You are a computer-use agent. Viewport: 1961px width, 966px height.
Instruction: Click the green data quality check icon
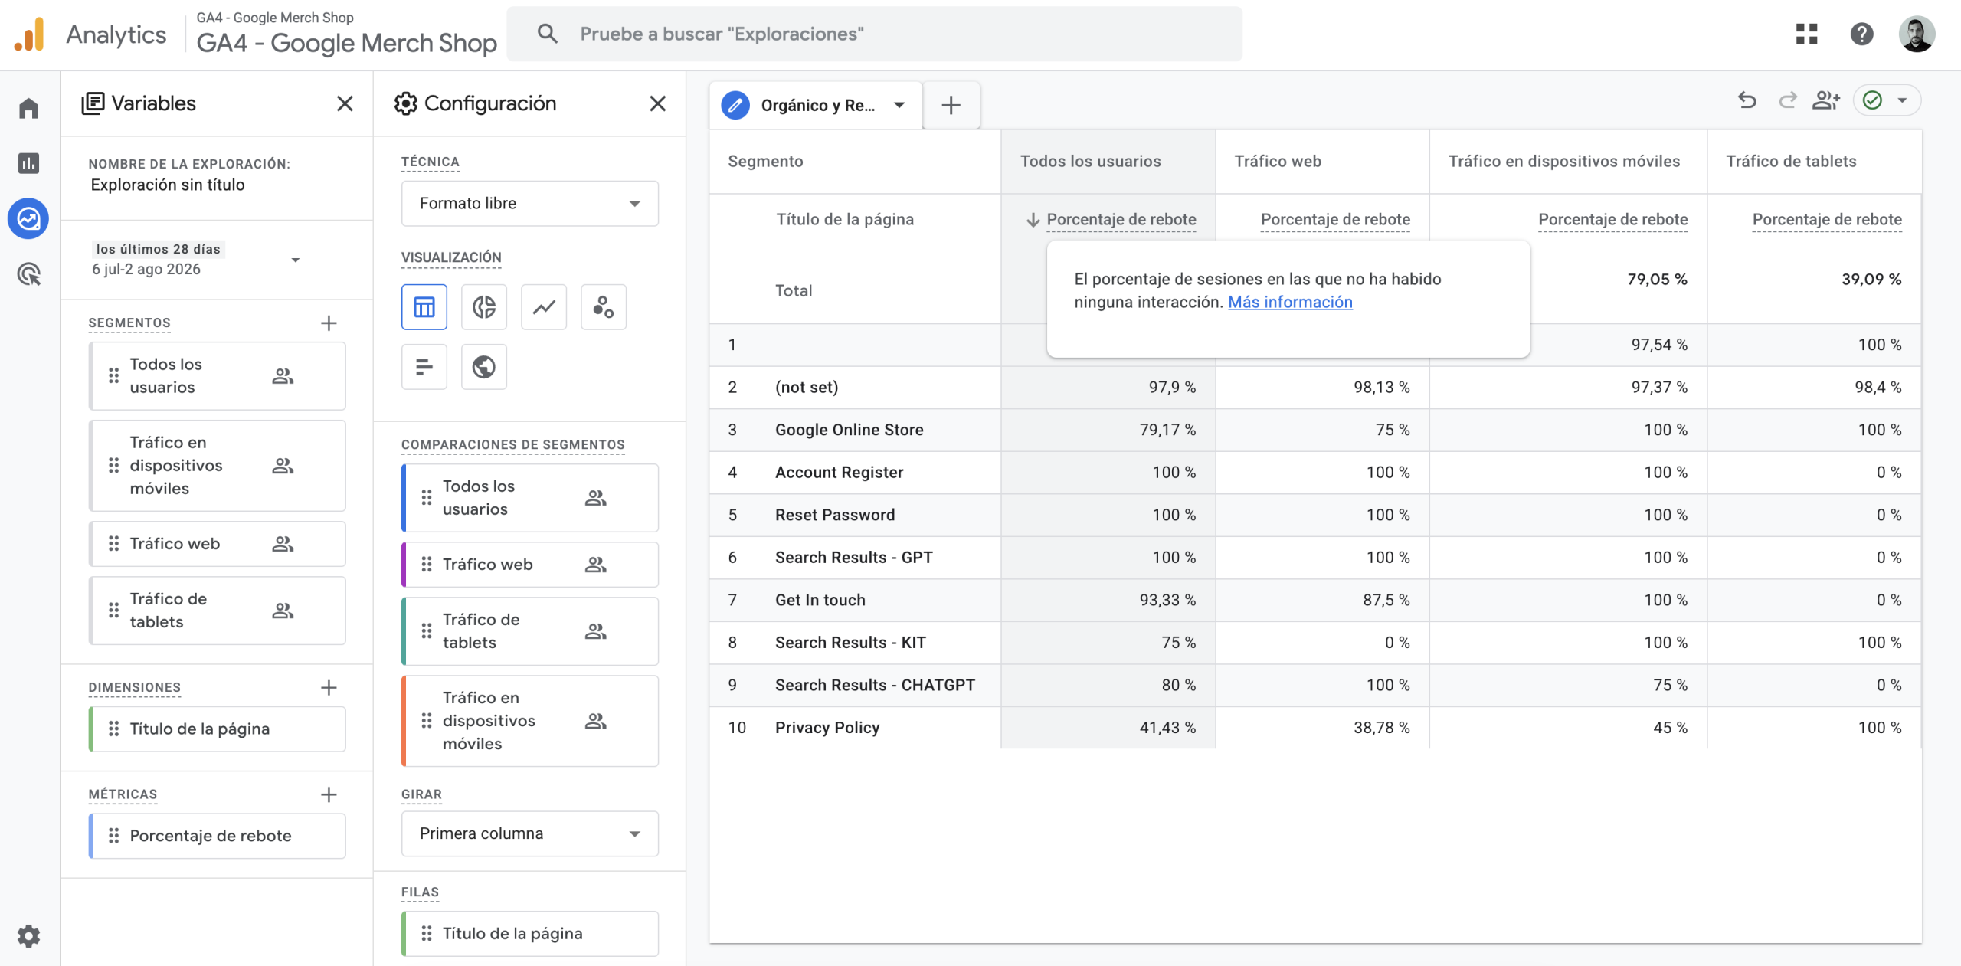1873,100
